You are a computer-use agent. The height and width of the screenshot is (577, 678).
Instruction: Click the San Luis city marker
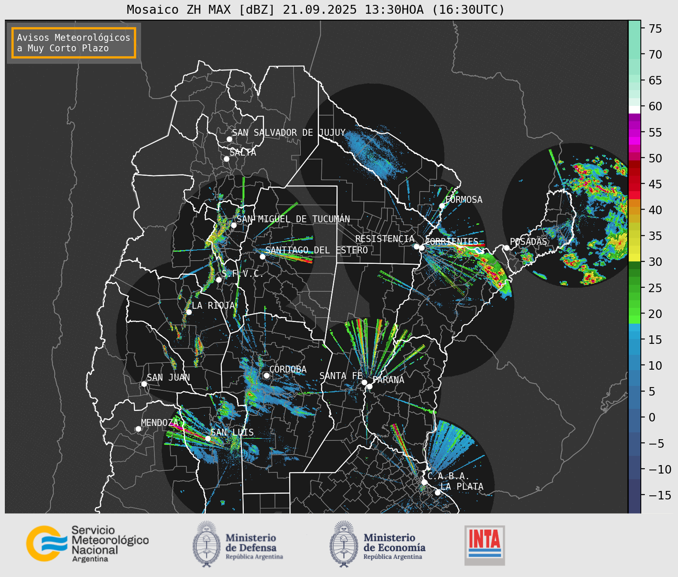pos(208,438)
